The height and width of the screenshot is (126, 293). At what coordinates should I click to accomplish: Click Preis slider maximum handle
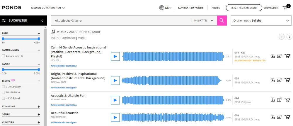(x=39, y=39)
